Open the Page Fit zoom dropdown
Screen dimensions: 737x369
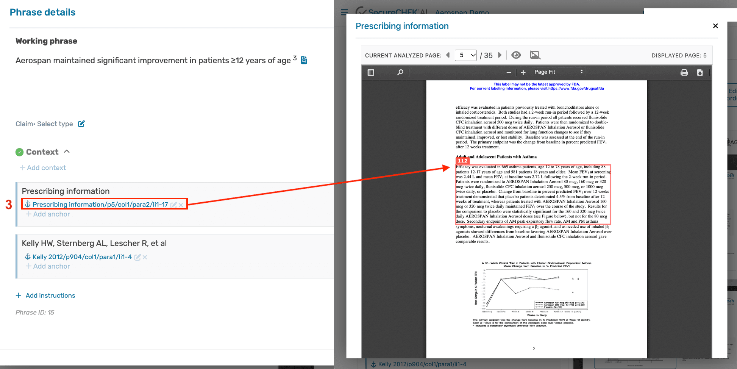558,72
